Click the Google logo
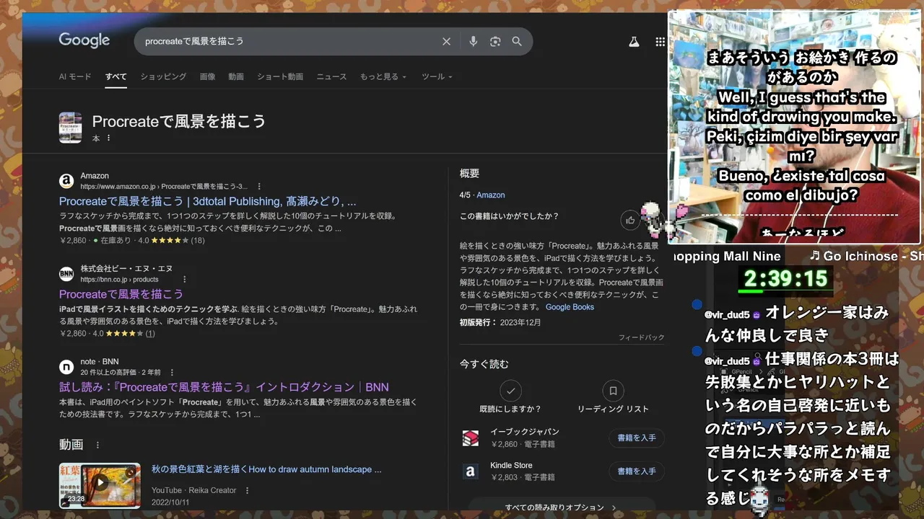924x519 pixels. 84,40
